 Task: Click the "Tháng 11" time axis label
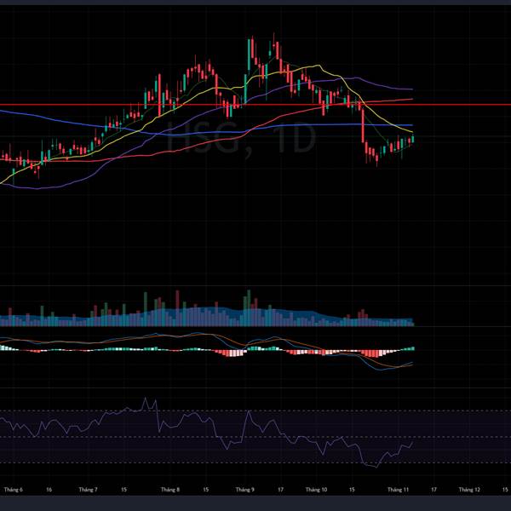(398, 490)
